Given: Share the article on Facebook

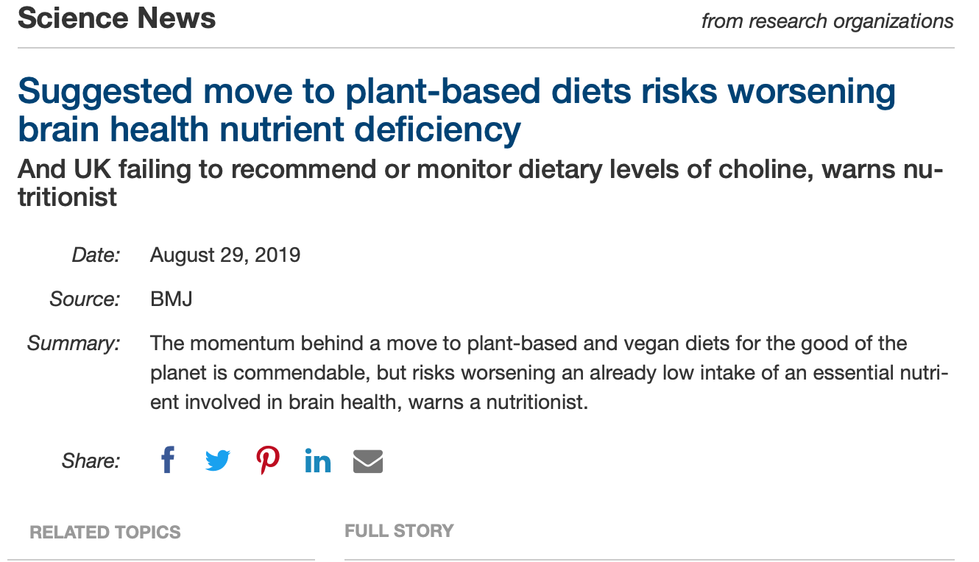Looking at the screenshot, I should click(x=168, y=460).
